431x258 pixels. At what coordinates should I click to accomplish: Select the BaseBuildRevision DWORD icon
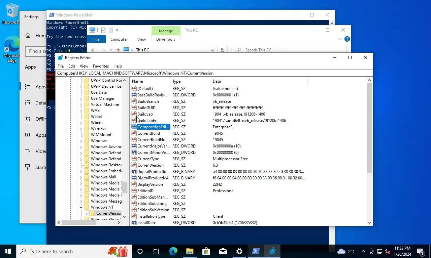point(134,95)
